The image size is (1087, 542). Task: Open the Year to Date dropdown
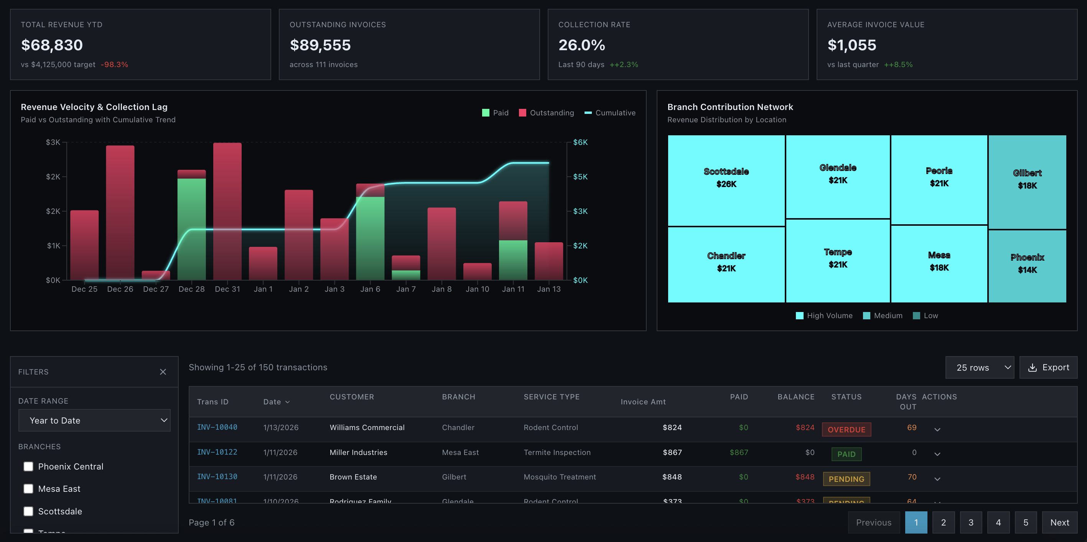click(x=94, y=420)
